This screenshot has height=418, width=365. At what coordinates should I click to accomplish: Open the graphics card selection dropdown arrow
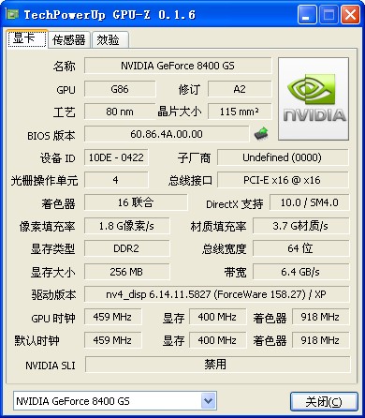[208, 401]
